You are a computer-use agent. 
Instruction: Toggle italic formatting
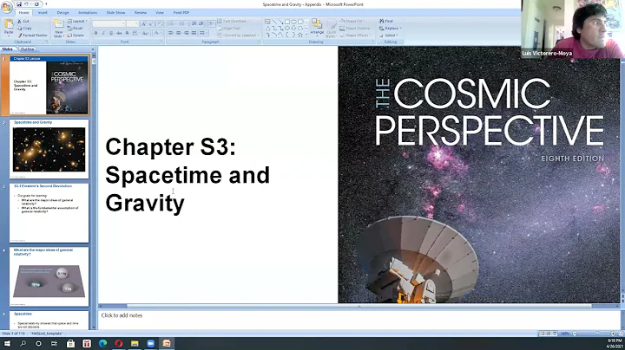tap(103, 33)
